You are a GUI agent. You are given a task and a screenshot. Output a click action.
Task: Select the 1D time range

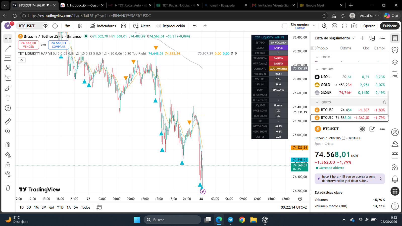coord(21,207)
